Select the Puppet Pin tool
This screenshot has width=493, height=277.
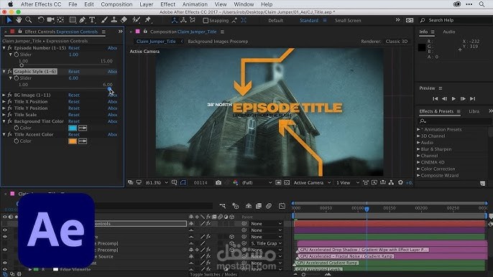147,20
